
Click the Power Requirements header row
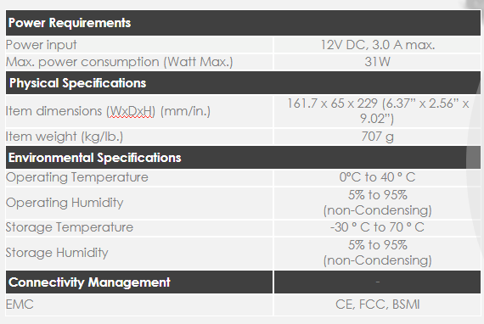pos(243,23)
